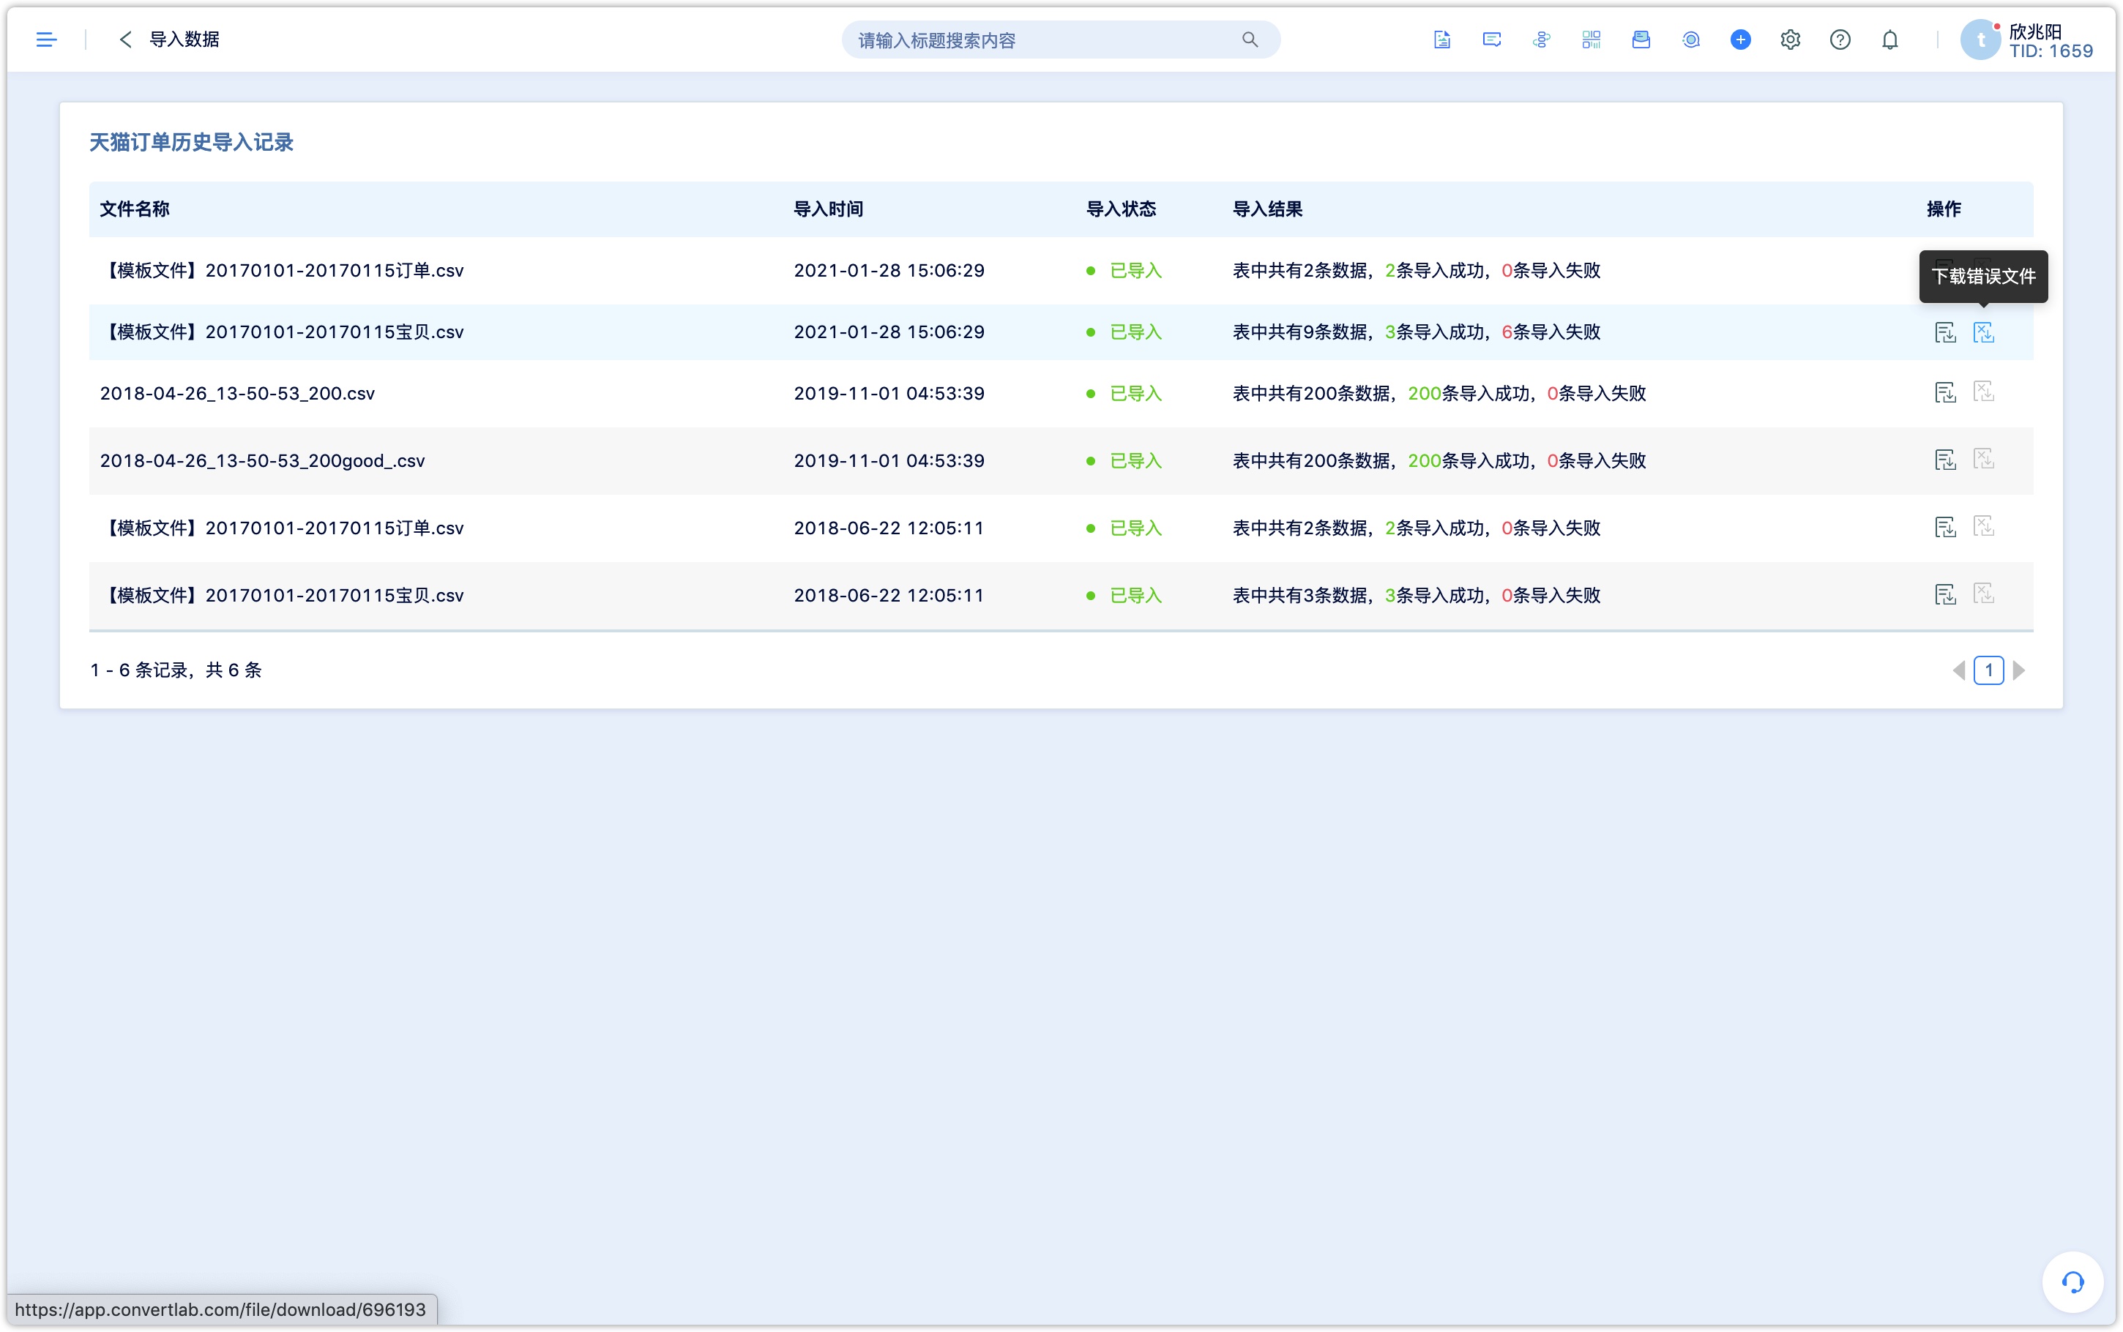Click the 表中共有9条数据 result with 6条导入失败
2123x1332 pixels.
coord(1416,332)
